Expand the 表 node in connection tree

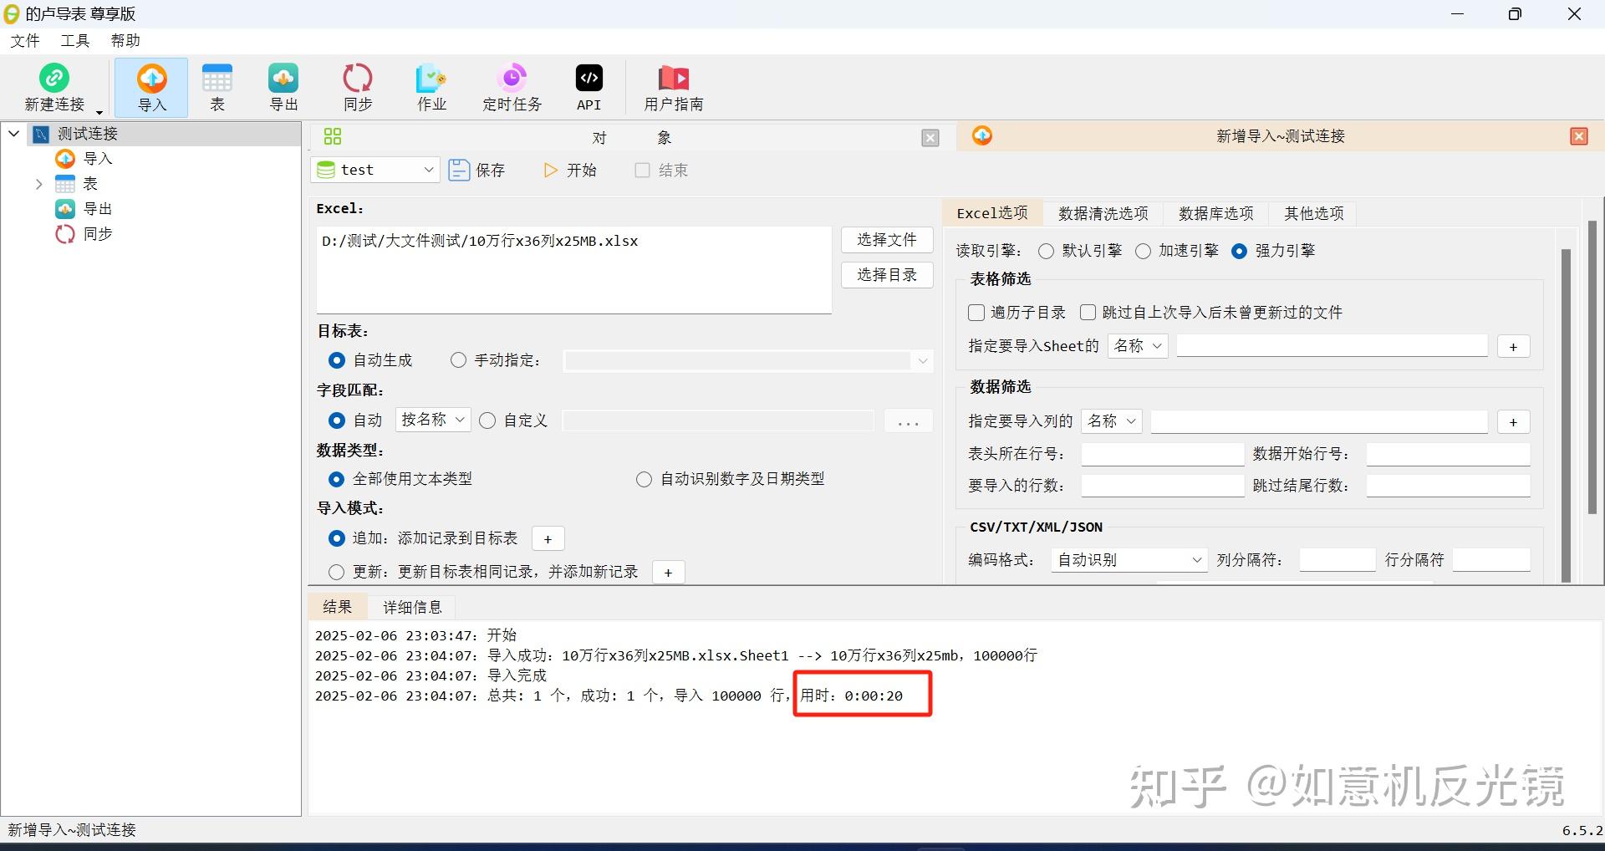tap(38, 183)
